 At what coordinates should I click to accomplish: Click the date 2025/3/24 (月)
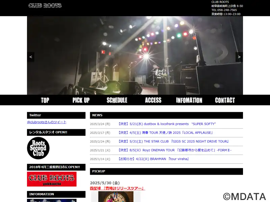[x=100, y=124]
